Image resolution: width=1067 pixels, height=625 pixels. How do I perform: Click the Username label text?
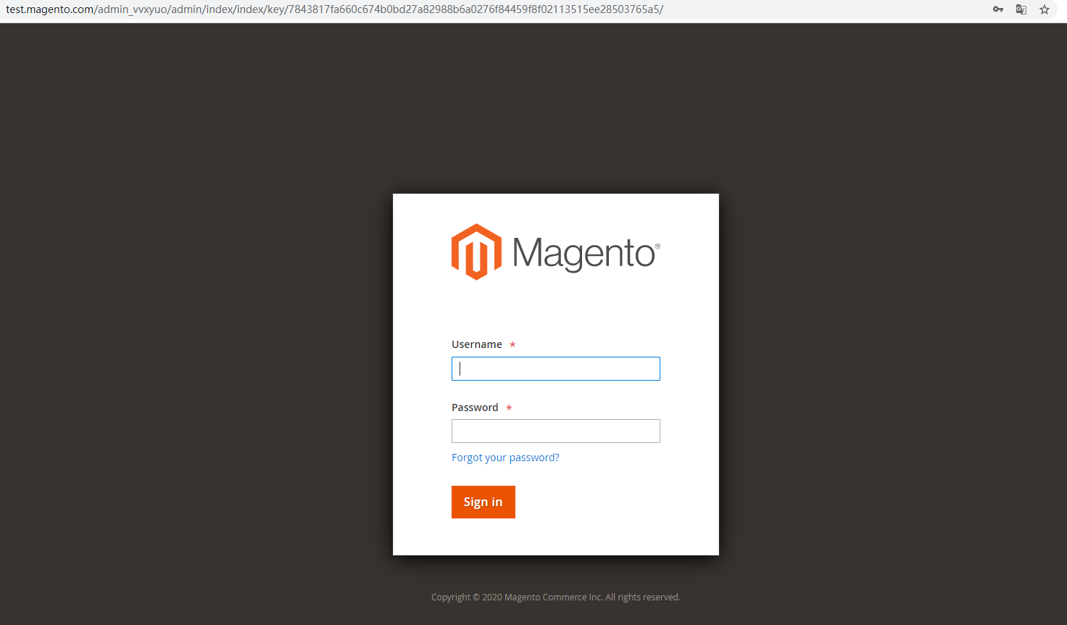click(477, 344)
